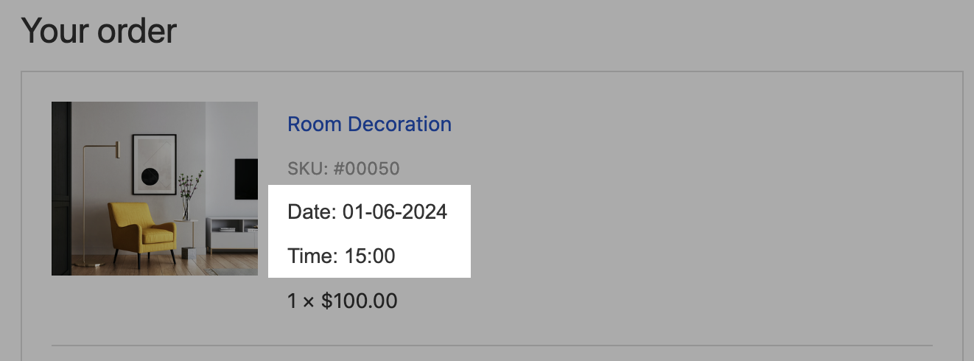Click the Room Decoration product thumbnail
This screenshot has height=361, width=974.
[x=155, y=189]
